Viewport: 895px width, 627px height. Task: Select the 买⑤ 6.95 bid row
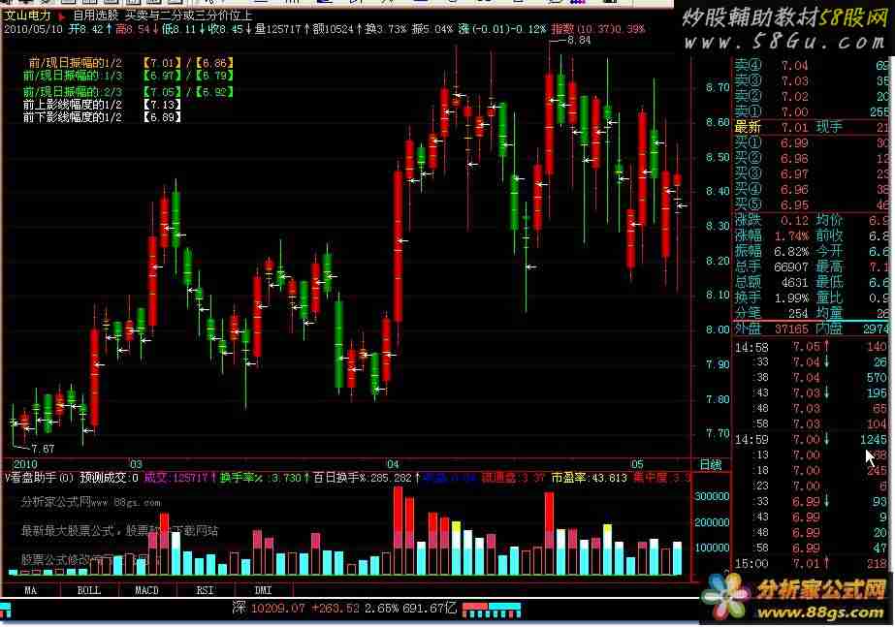tap(812, 204)
